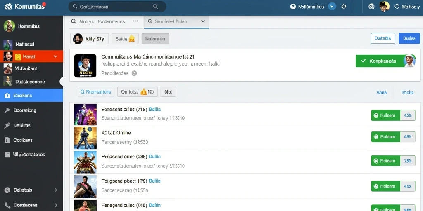
Task: Expand the Daliatals sidebar arrow
Action: click(x=56, y=190)
